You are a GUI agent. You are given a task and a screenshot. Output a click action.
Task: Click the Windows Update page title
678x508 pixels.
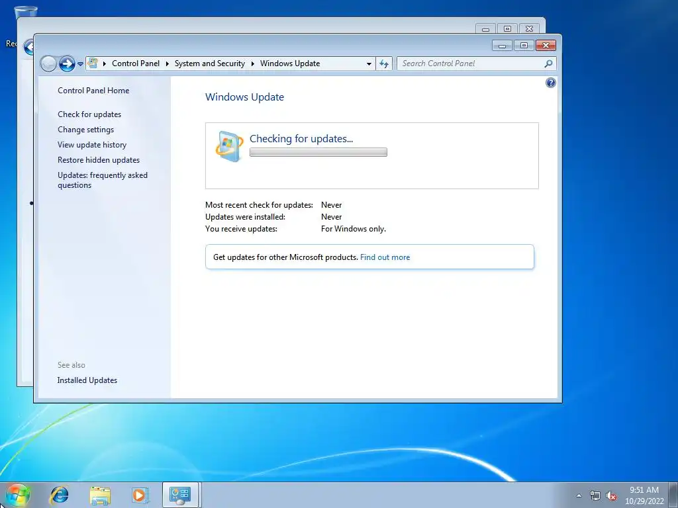click(244, 97)
